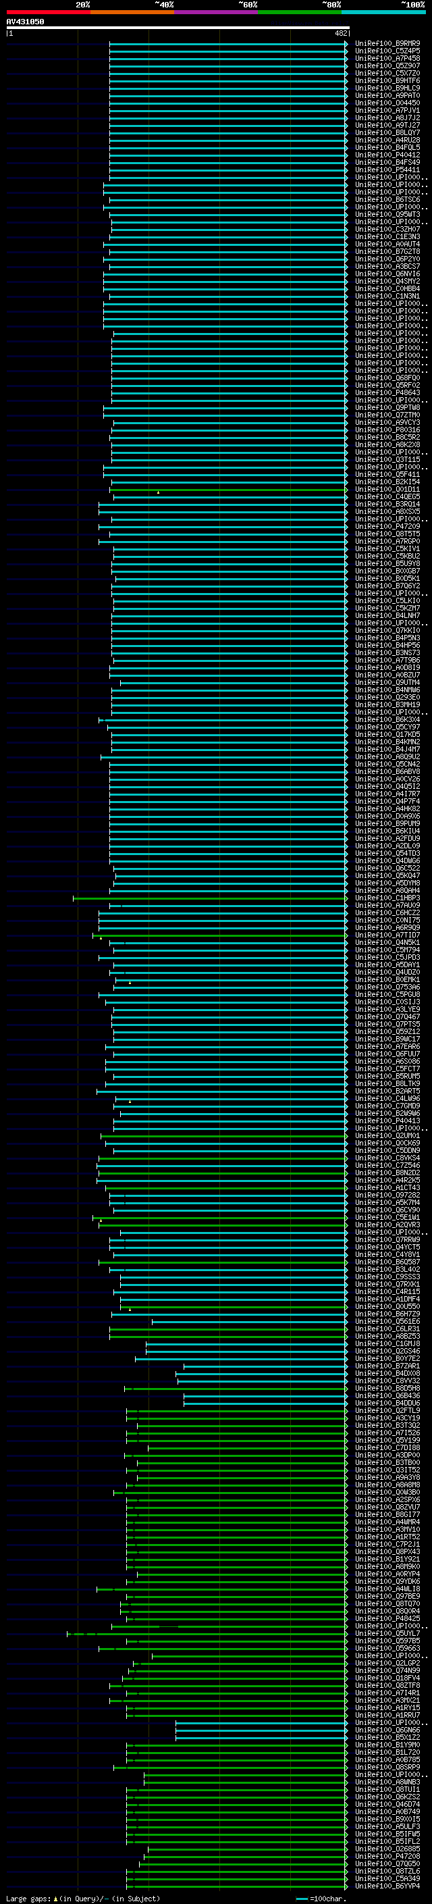
Task: Select the UniRef100_C0HBB4 label
Action: (x=387, y=288)
